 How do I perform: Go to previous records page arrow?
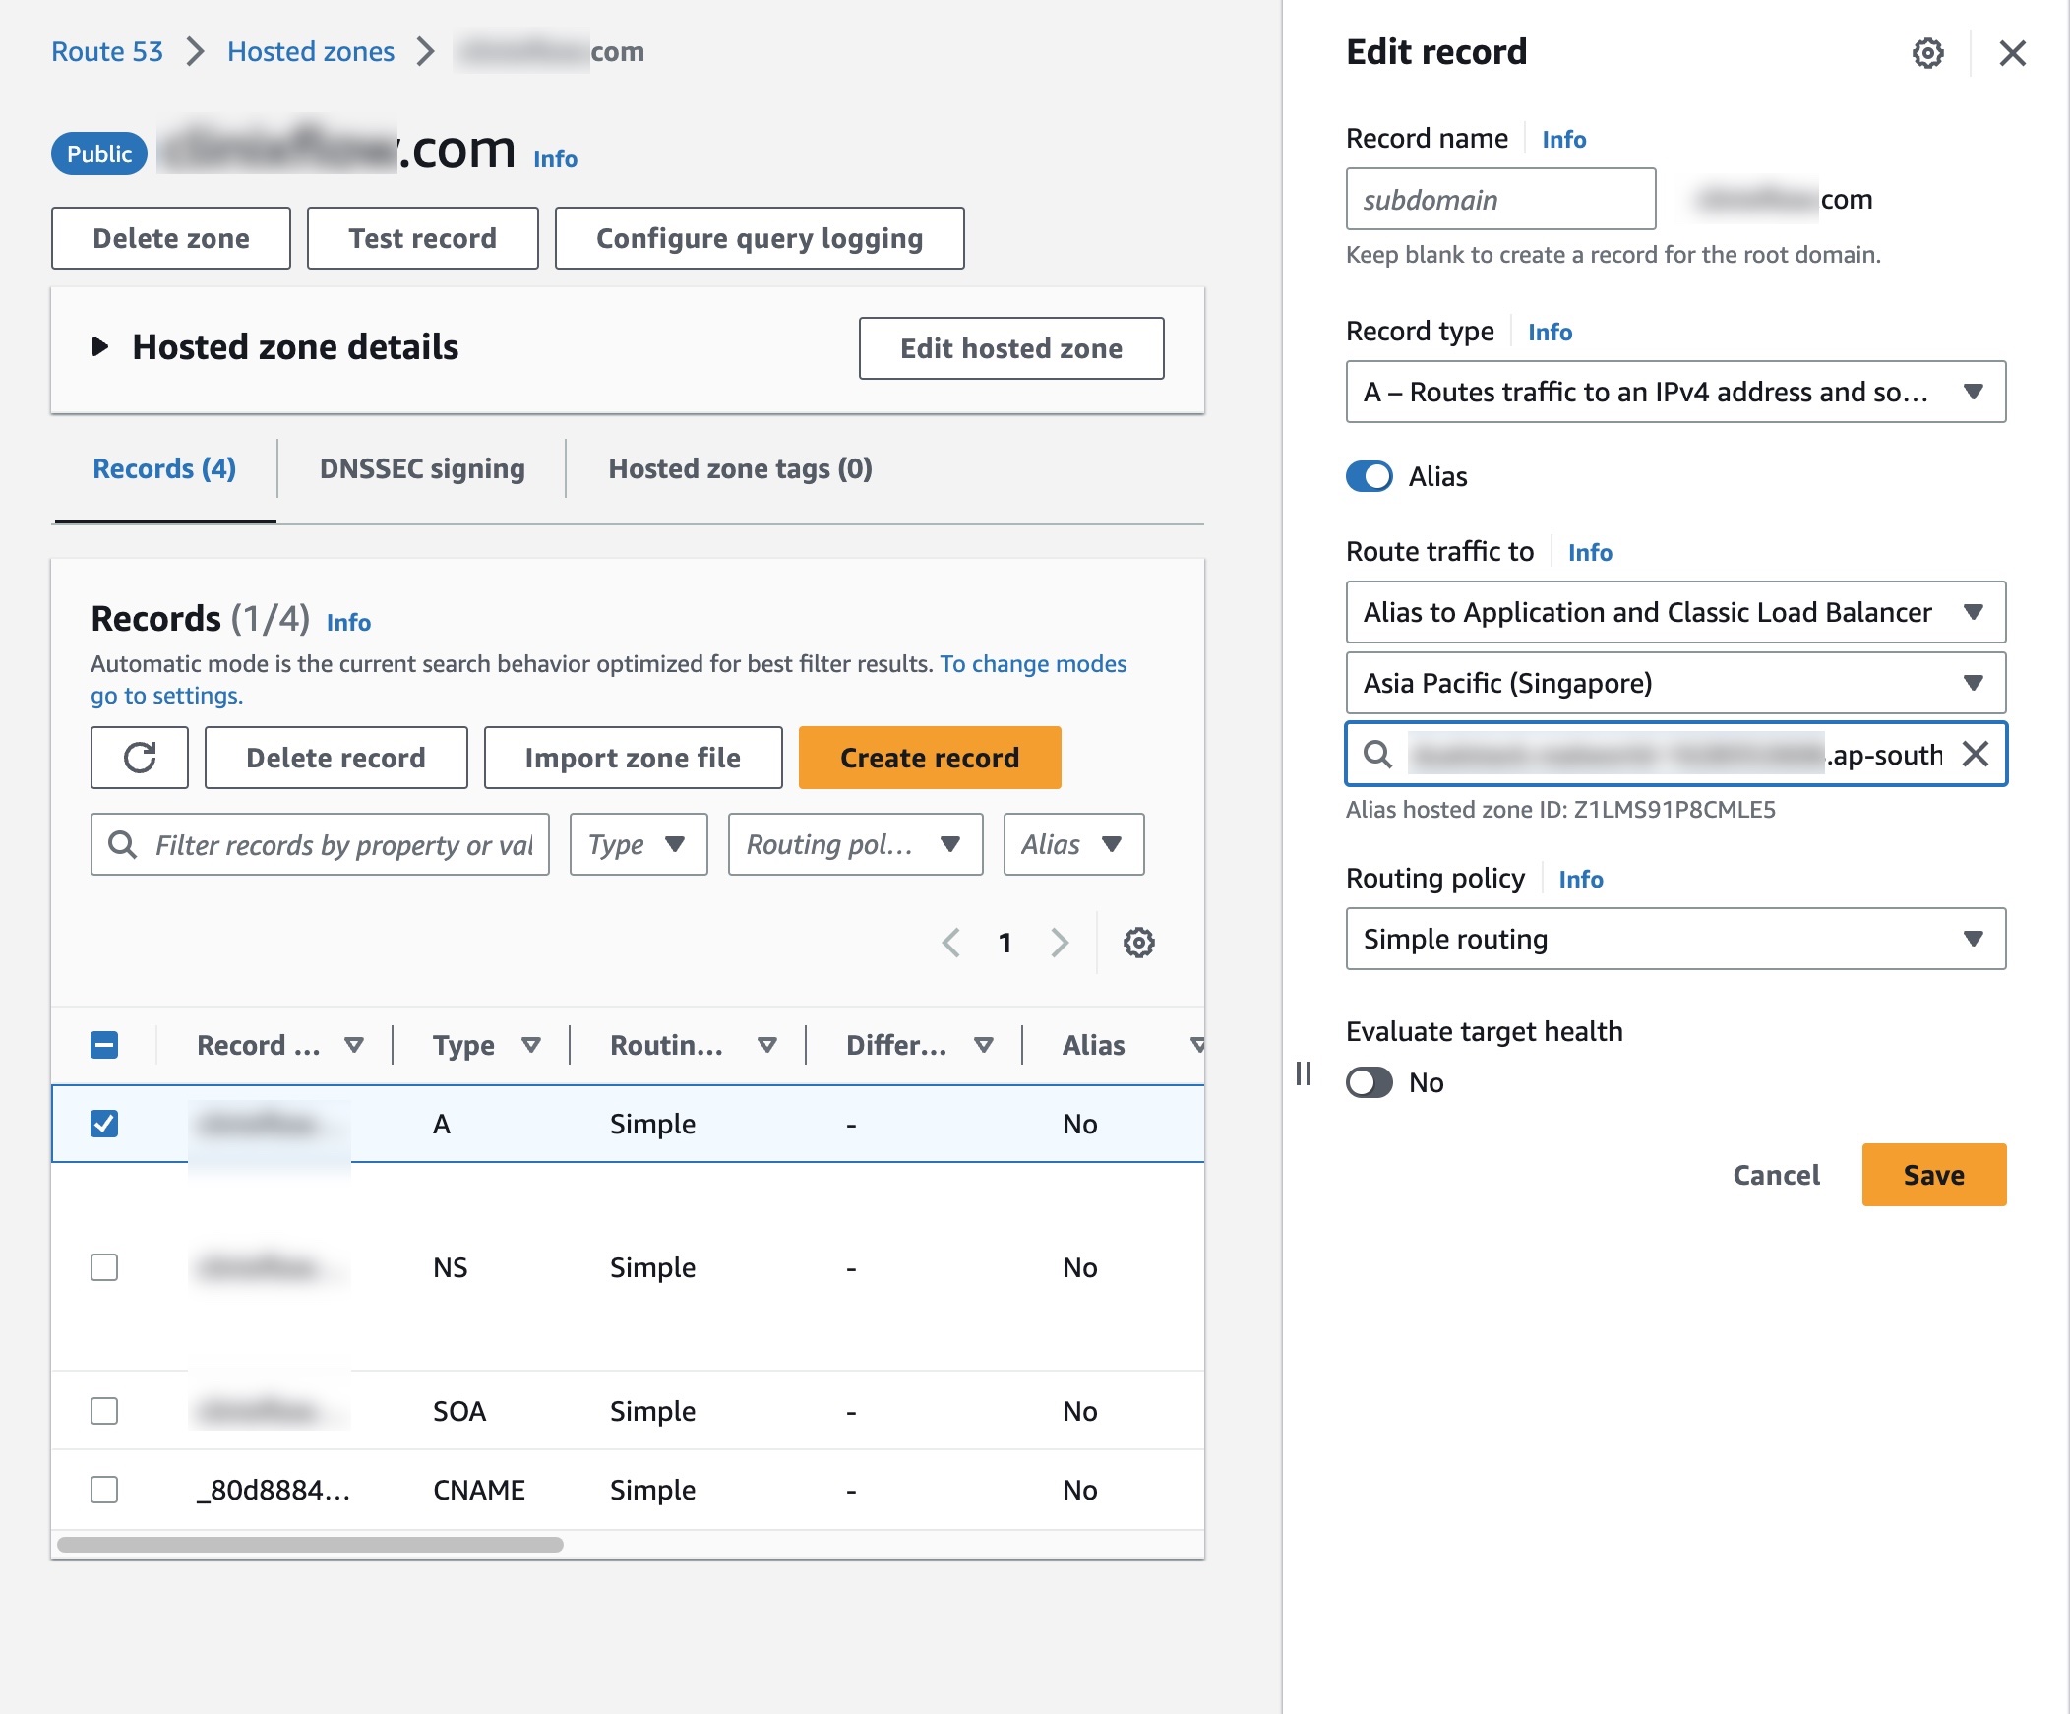(950, 943)
